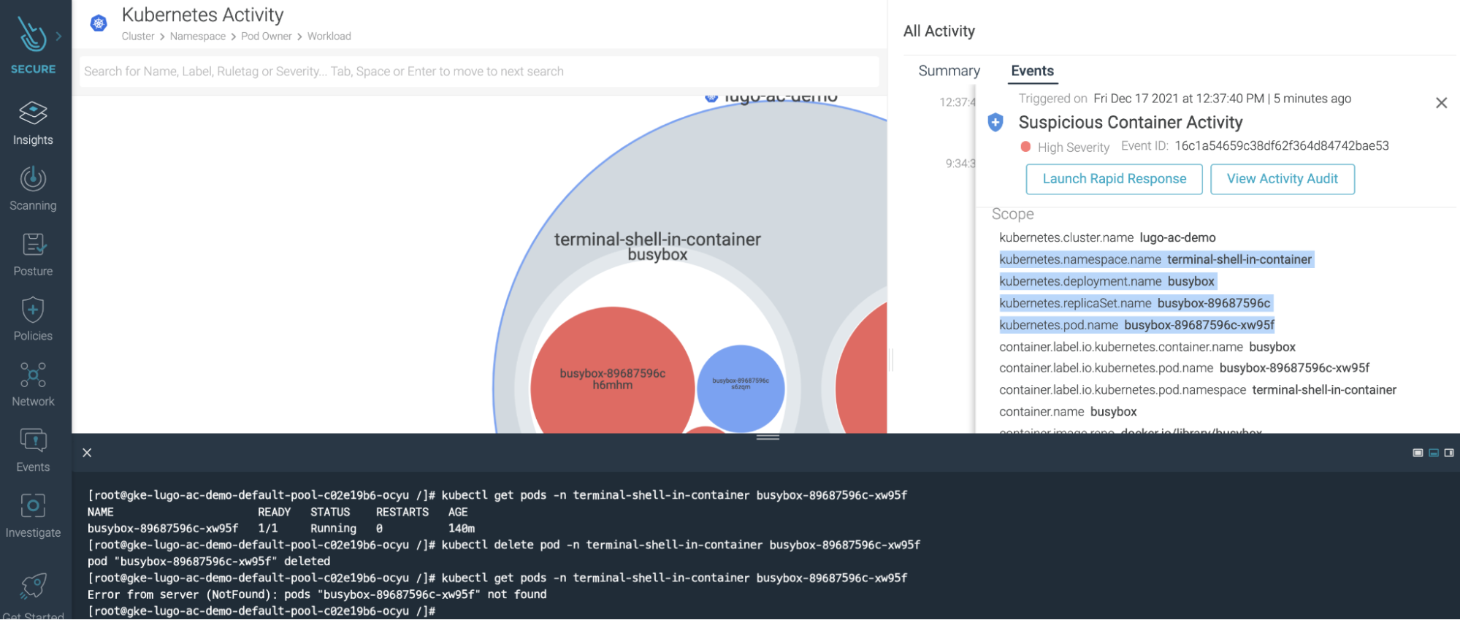Switch terminal to full-screen layout icon
This screenshot has height=620, width=1460.
click(1418, 453)
